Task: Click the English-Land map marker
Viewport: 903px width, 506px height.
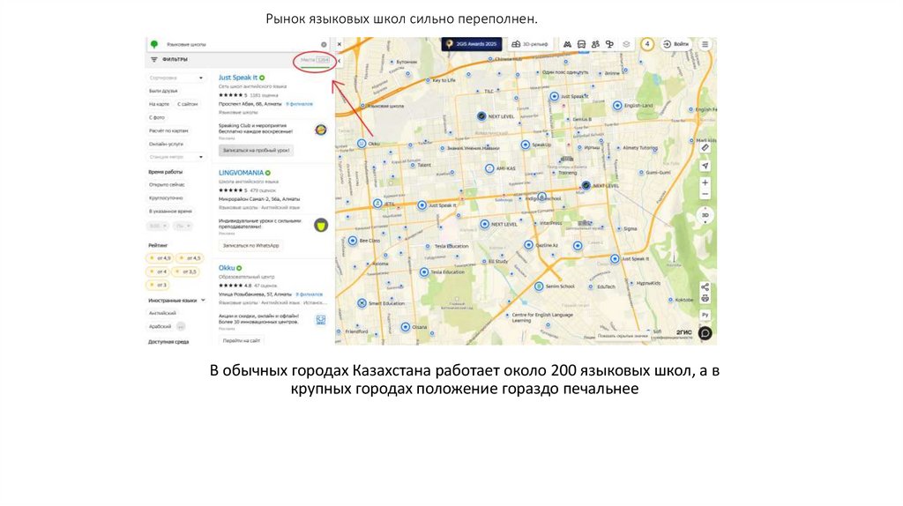Action: click(x=617, y=106)
